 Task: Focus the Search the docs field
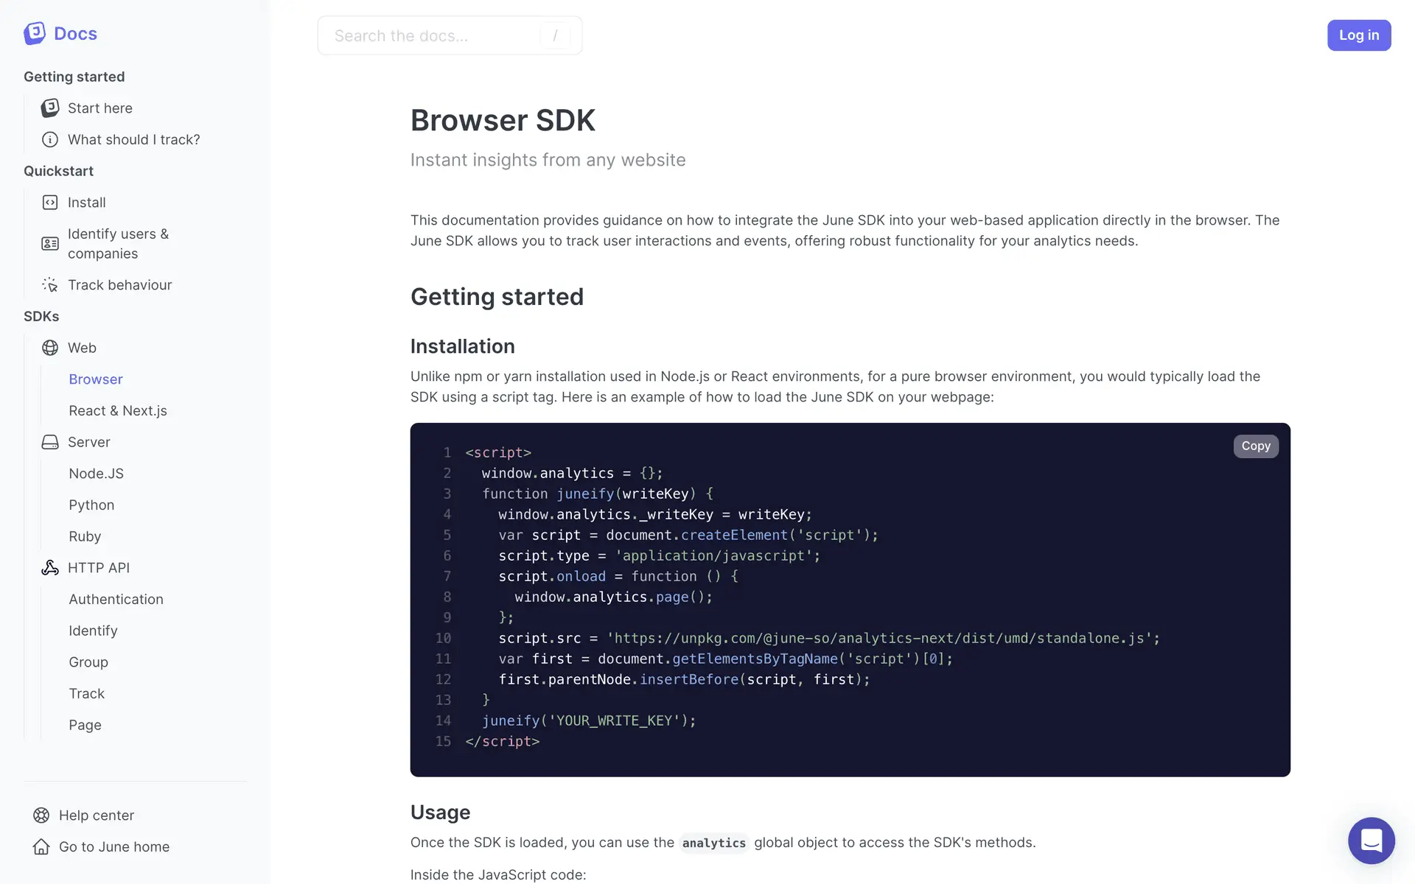click(435, 35)
